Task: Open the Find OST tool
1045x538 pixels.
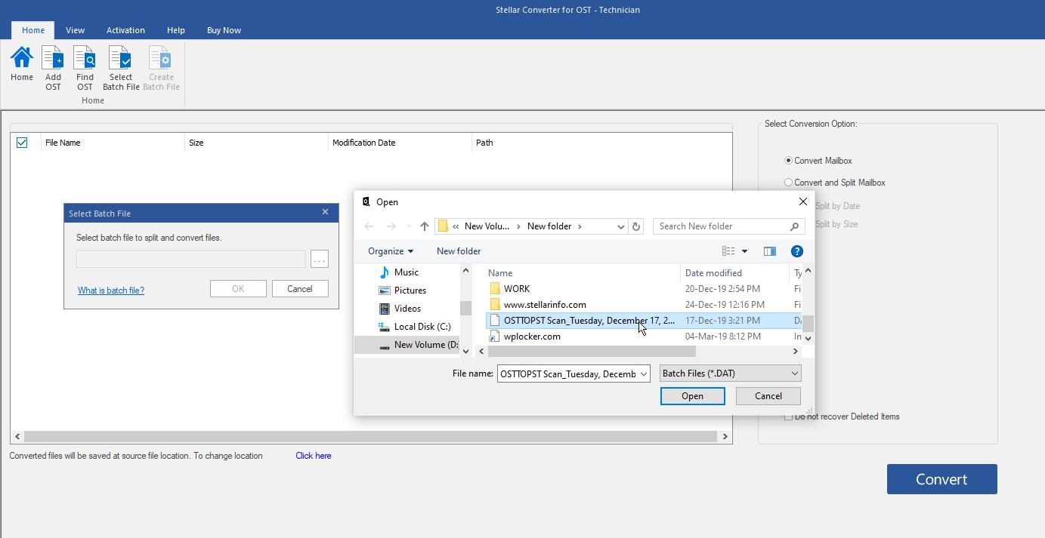Action: click(x=85, y=68)
